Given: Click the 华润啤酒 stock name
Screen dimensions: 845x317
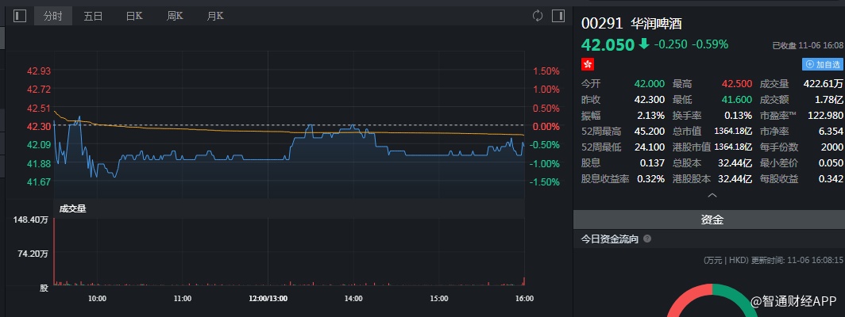Looking at the screenshot, I should point(655,24).
